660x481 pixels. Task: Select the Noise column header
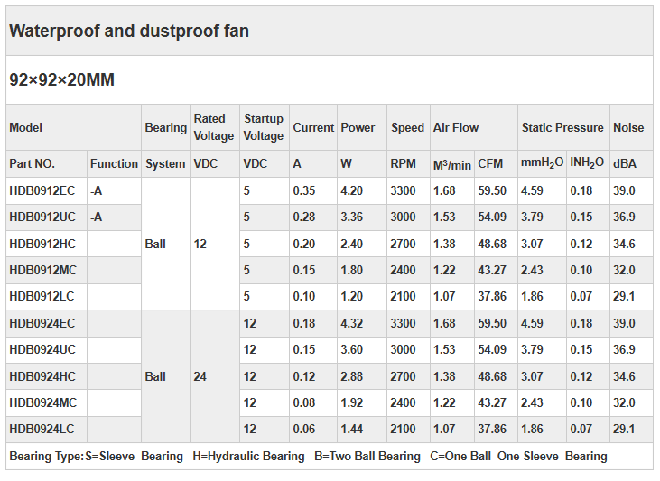tap(628, 127)
